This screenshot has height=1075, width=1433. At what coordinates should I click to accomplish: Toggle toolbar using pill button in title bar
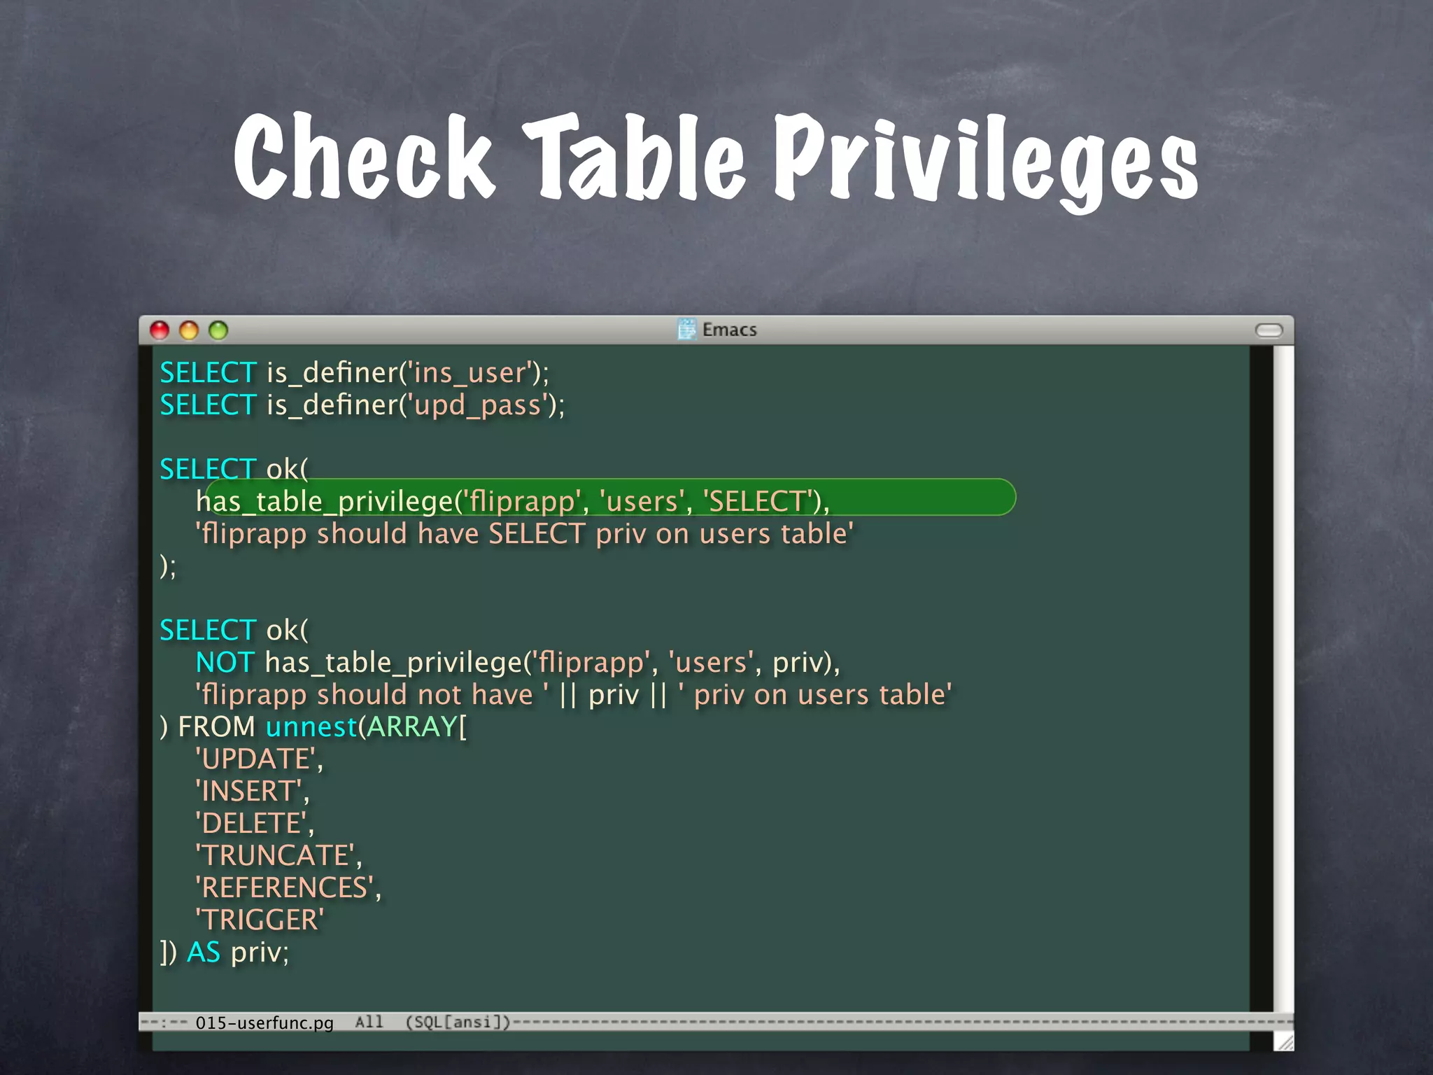point(1269,330)
